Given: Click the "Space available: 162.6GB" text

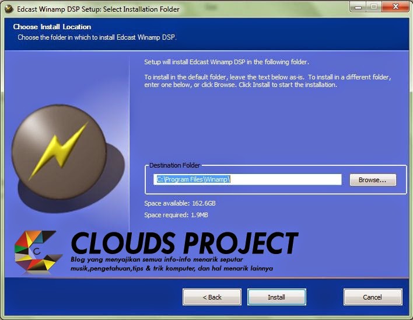Looking at the screenshot, I should tap(180, 203).
